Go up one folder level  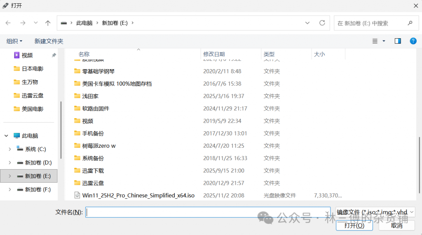[48, 23]
